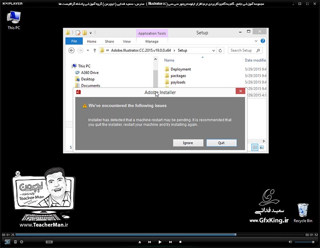Select the packages folder
Screen dimensions: 320x248
coord(178,76)
